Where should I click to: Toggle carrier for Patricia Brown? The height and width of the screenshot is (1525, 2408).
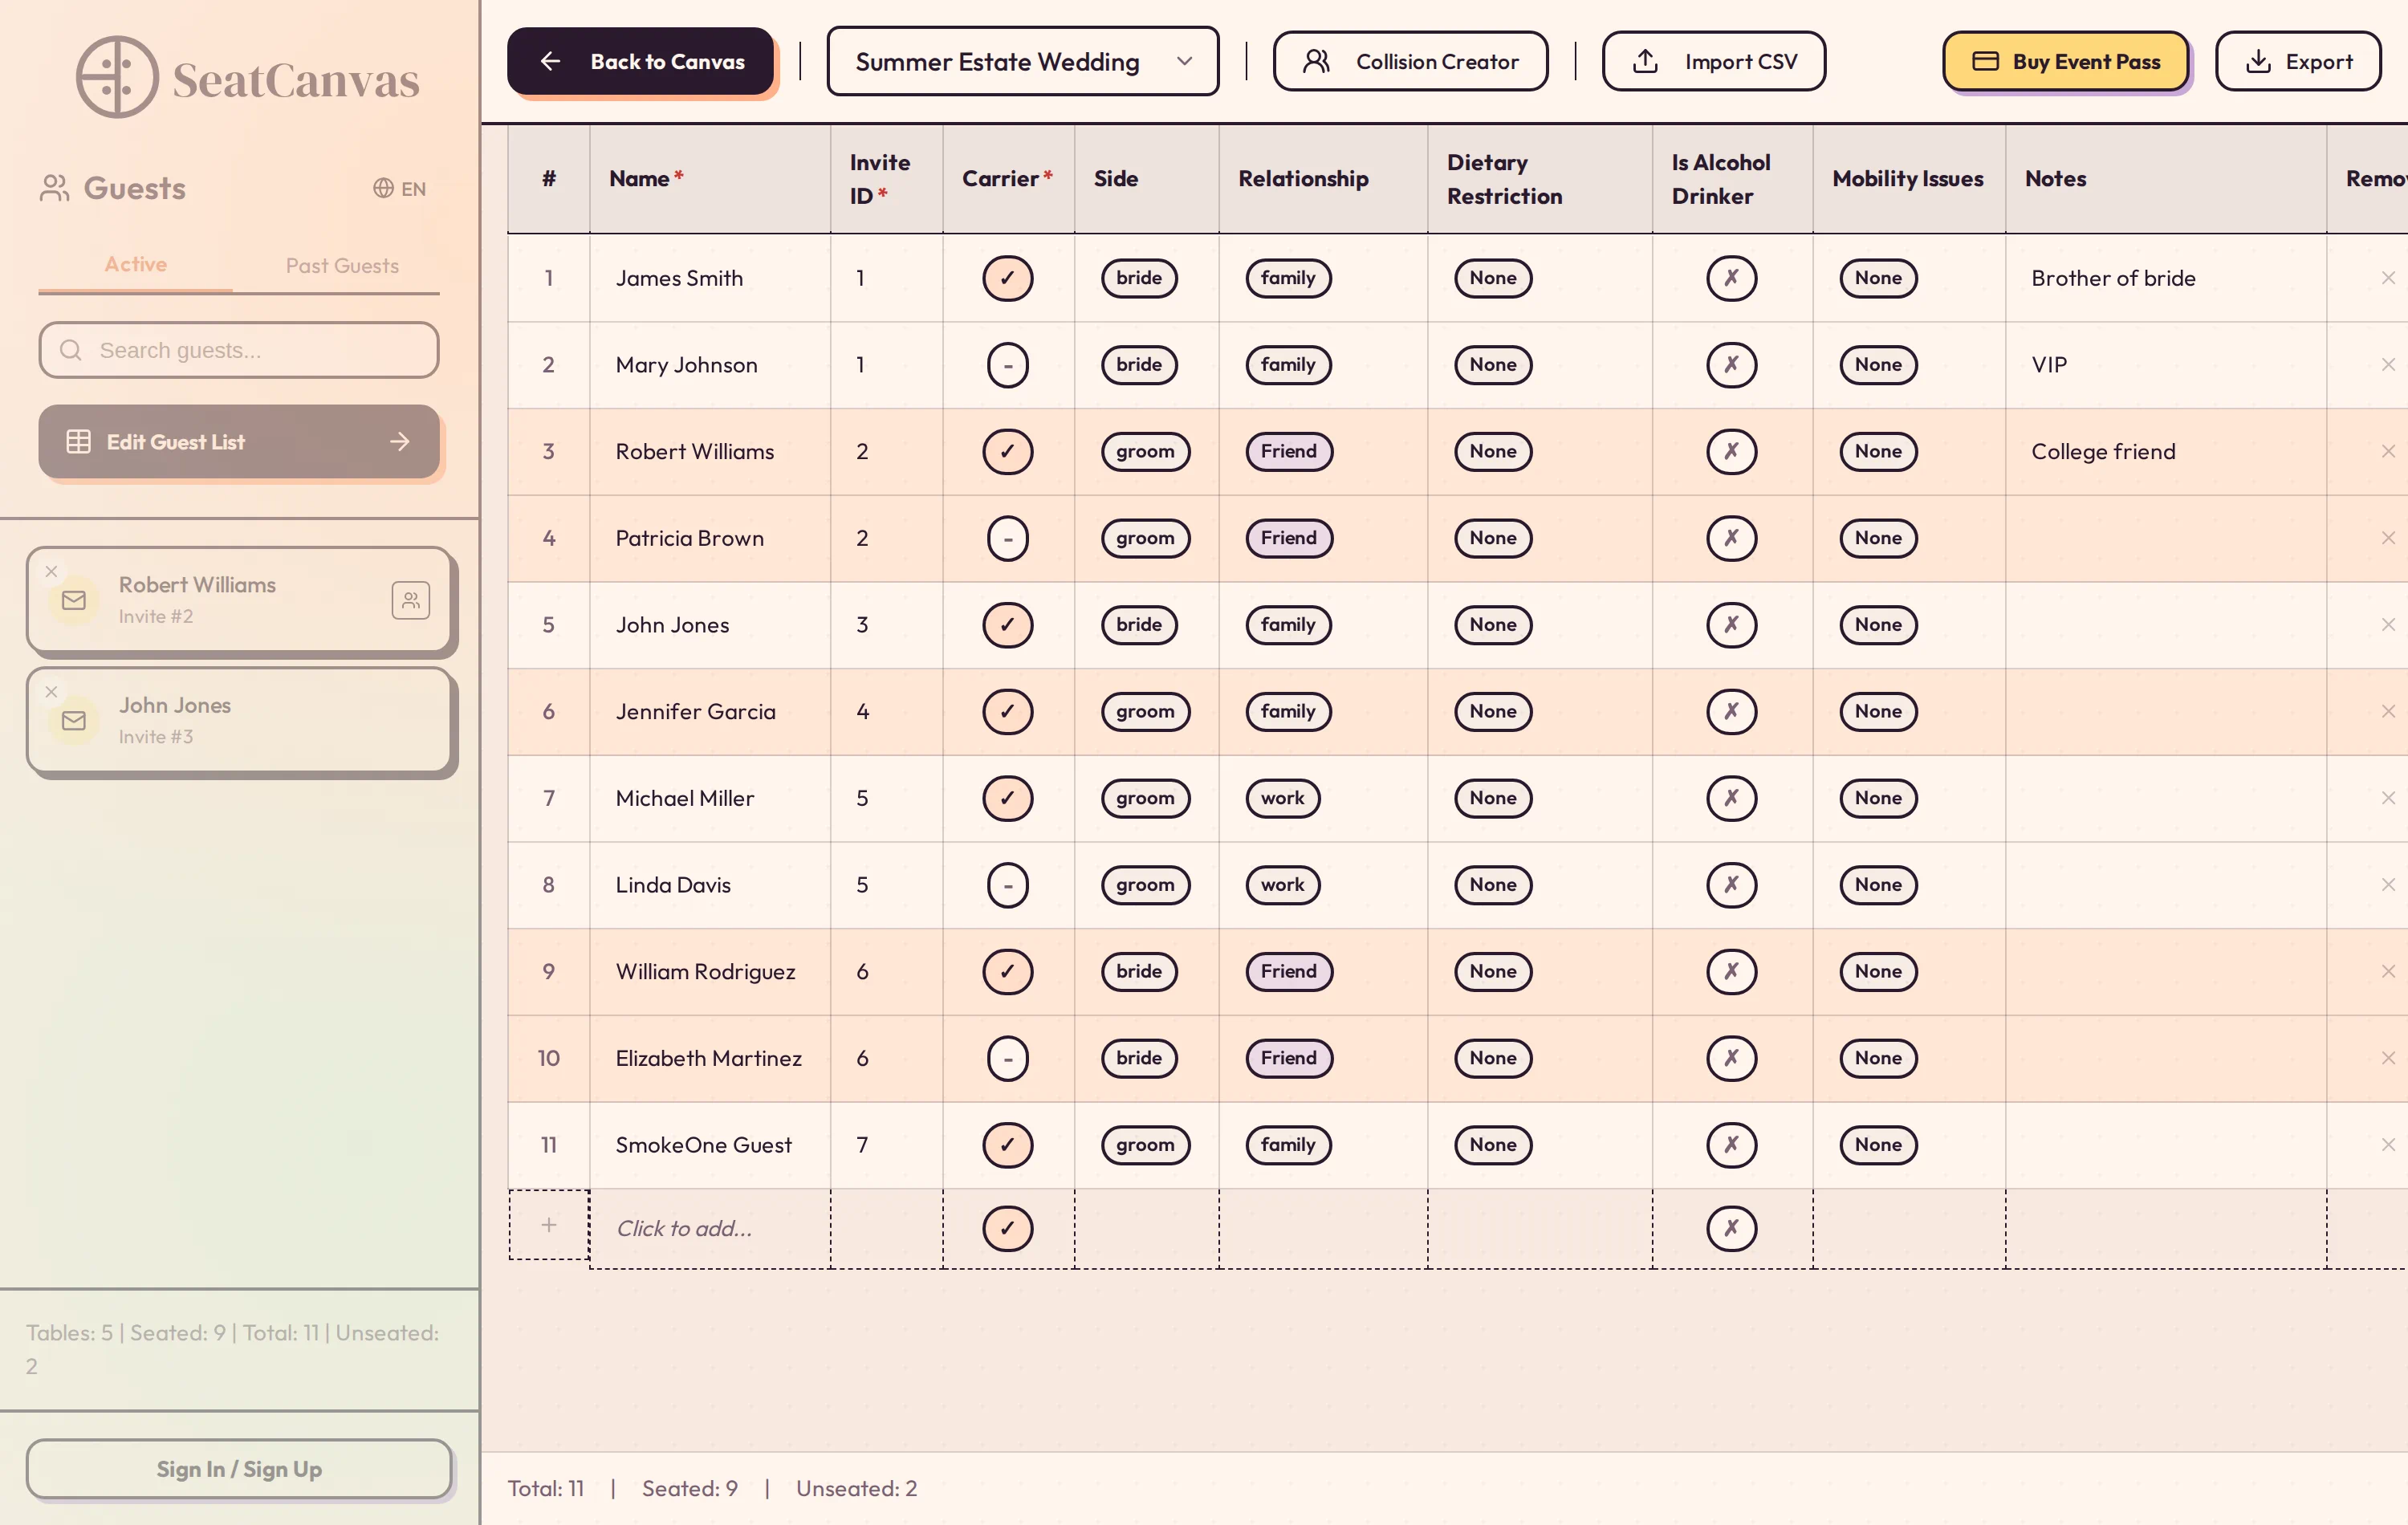coord(1007,538)
